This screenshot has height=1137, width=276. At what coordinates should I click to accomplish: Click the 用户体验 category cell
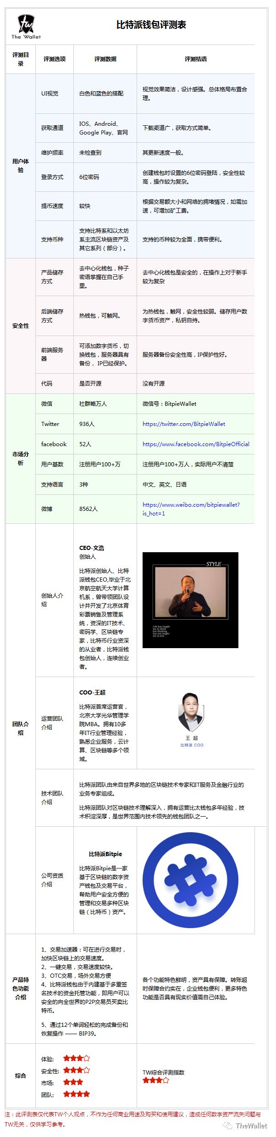coord(21,166)
